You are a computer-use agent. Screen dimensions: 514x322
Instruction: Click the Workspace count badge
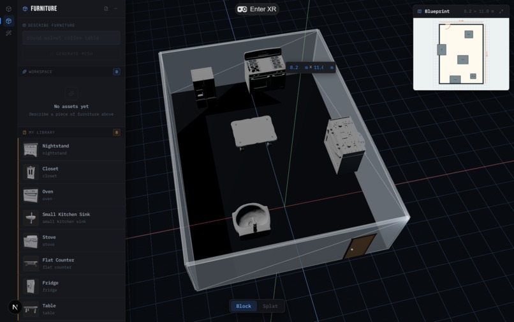(116, 72)
